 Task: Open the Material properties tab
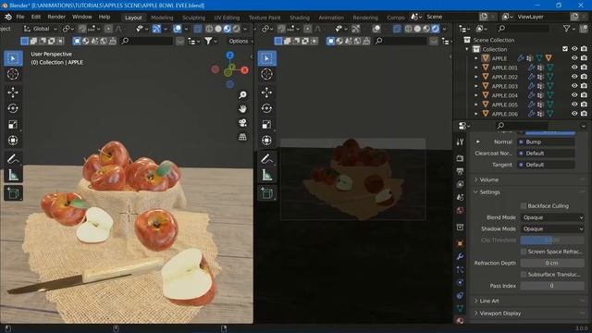(x=460, y=321)
